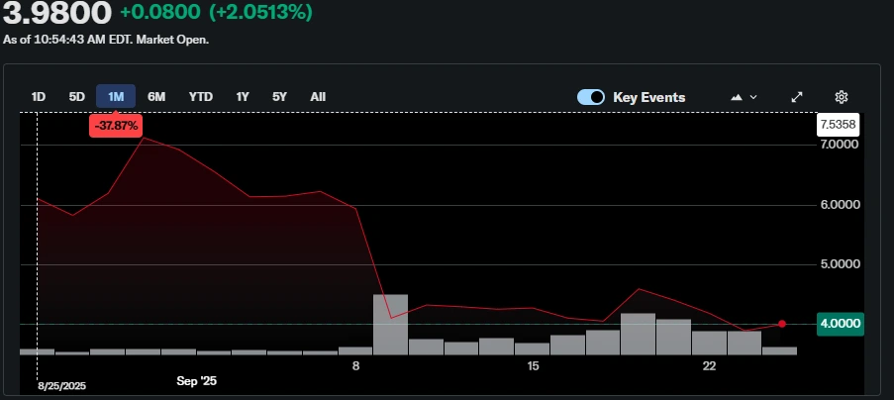This screenshot has width=894, height=400.
Task: Click the red -37.87% change badge
Action: coord(116,126)
